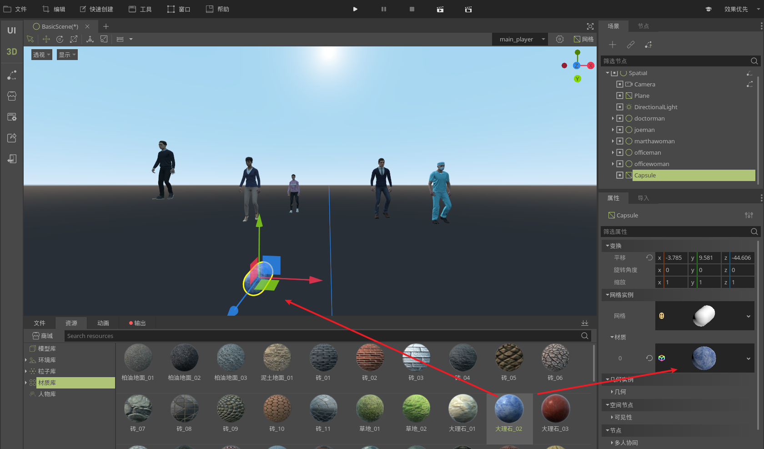The width and height of the screenshot is (764, 449).
Task: Toggle visibility checkbox for marthawoman node
Action: [619, 141]
